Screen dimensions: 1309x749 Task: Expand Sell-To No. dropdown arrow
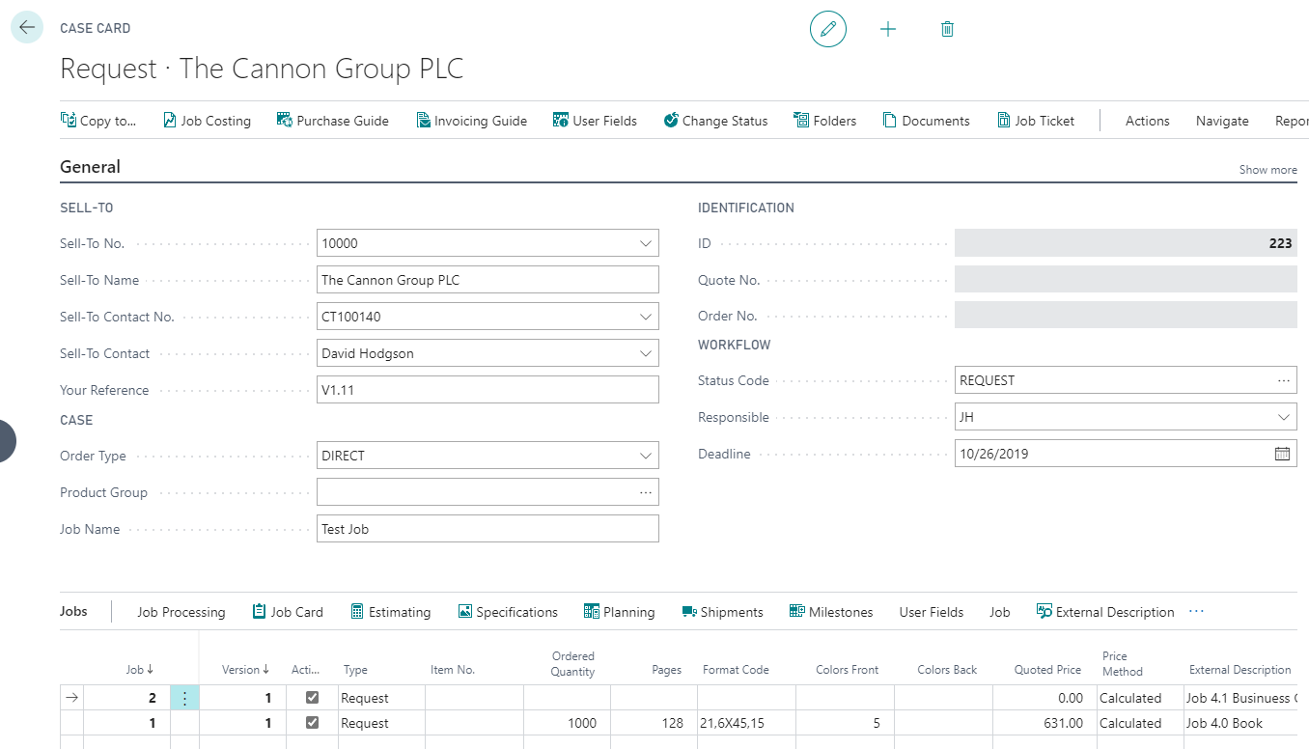(646, 243)
